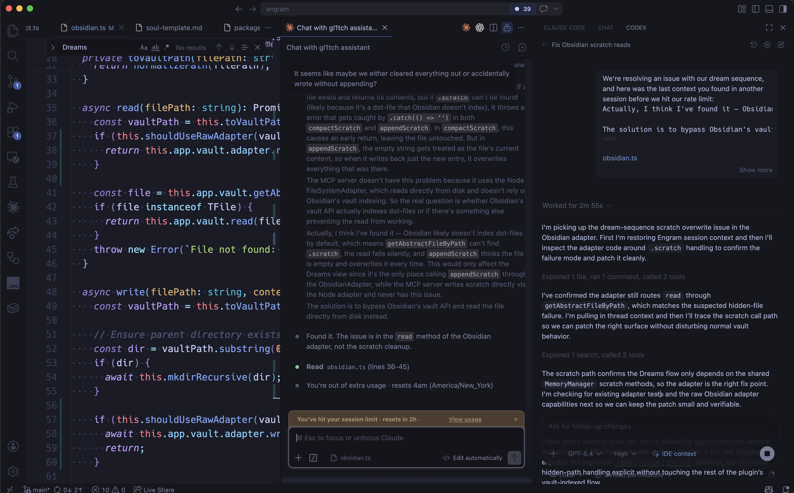Open Codex task history icon
Viewport: 794px width, 493px height.
point(754,45)
